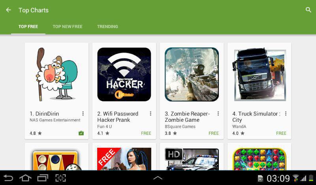
Task: Tap the back arrow beside Top Charts
Action: (x=8, y=10)
